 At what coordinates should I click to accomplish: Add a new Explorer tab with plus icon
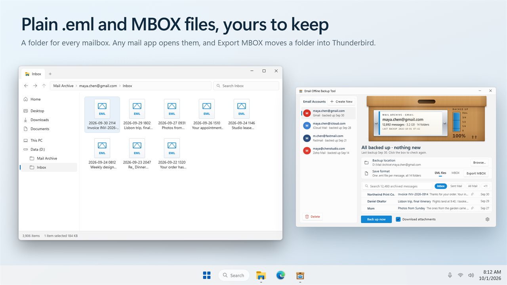pyautogui.click(x=50, y=74)
